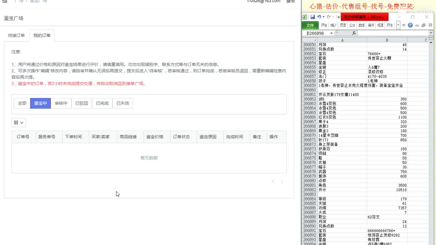Open Customize Quick Access Toolbar dropdown

(339, 17)
